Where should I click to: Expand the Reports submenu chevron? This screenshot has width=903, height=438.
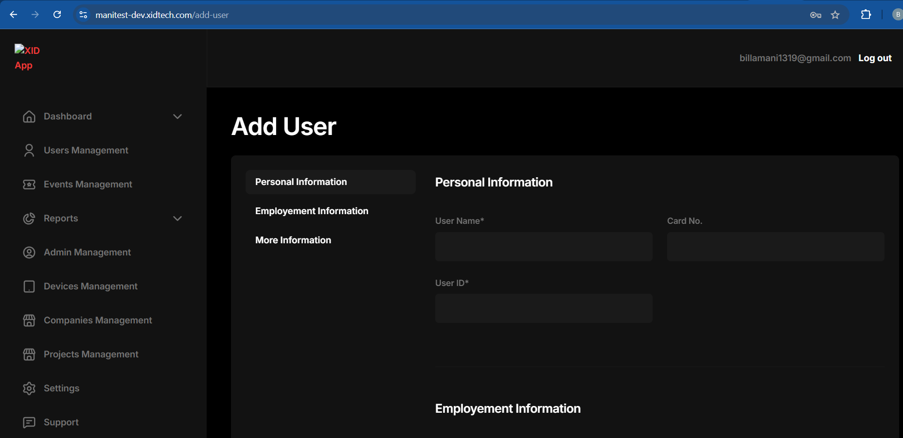click(177, 219)
